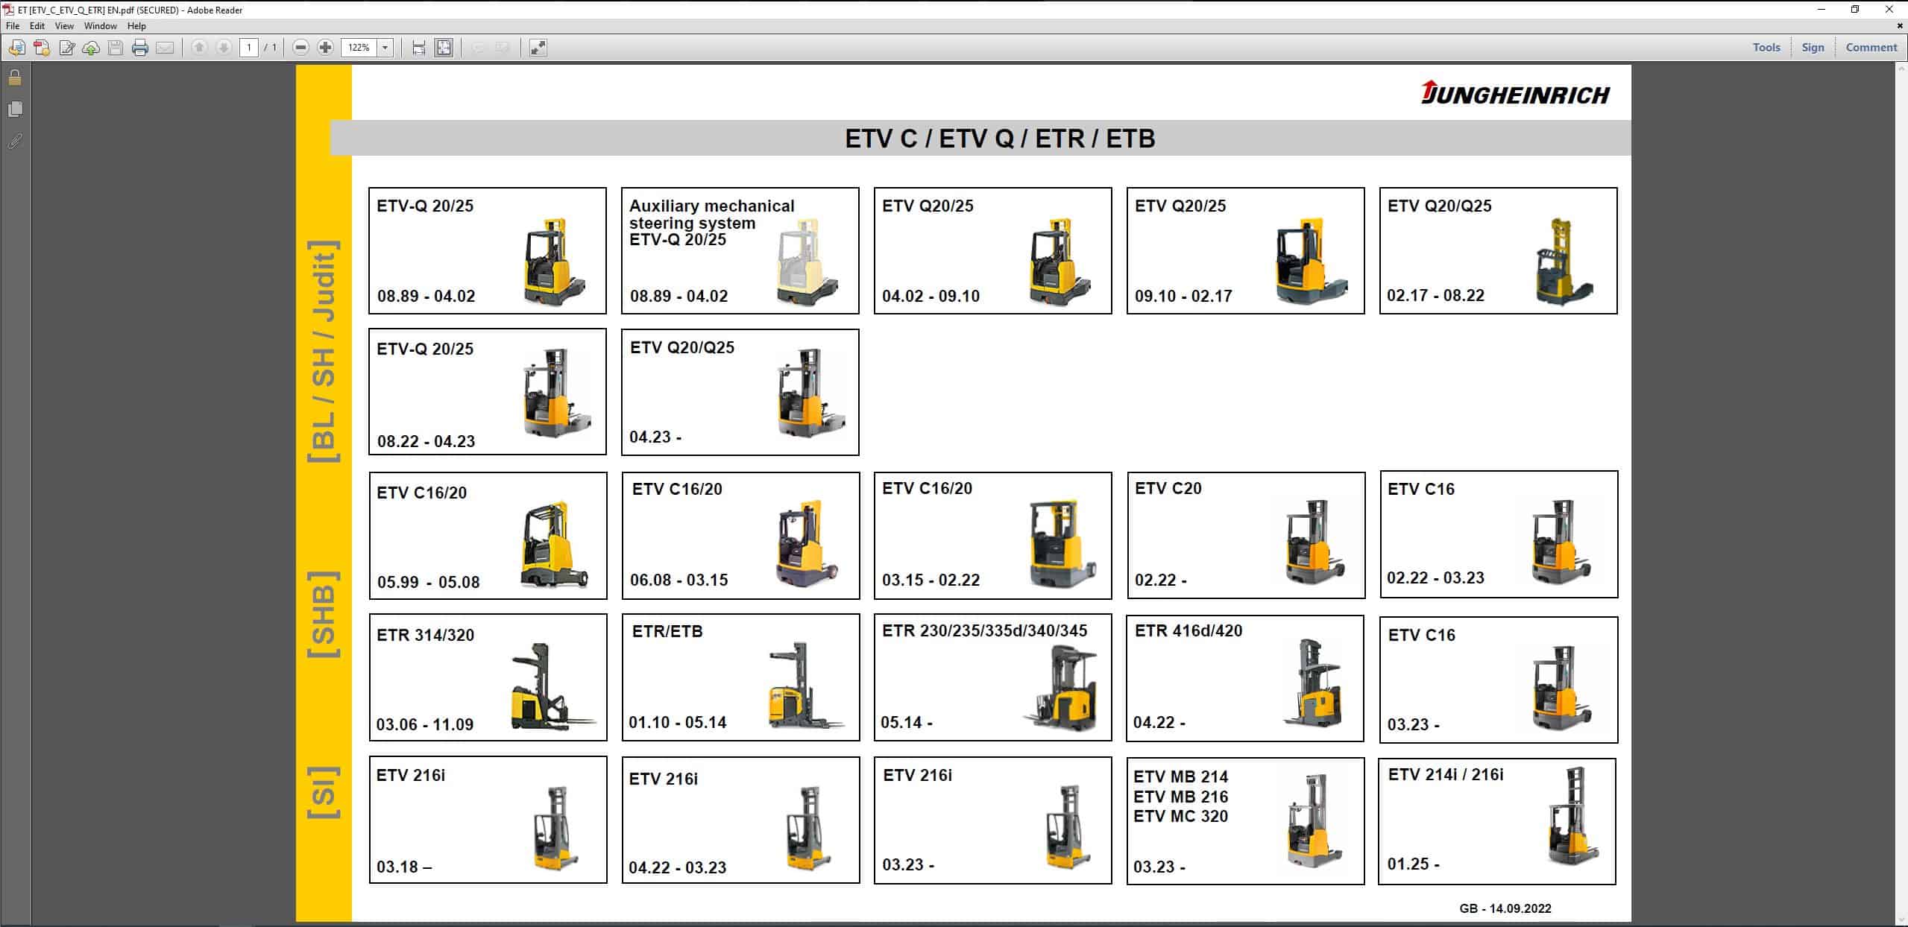The image size is (1908, 927).
Task: Click the GB - 14.09.2022 footer text
Action: point(1505,908)
